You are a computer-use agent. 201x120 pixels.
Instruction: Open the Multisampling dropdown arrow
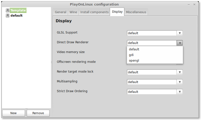180,82
